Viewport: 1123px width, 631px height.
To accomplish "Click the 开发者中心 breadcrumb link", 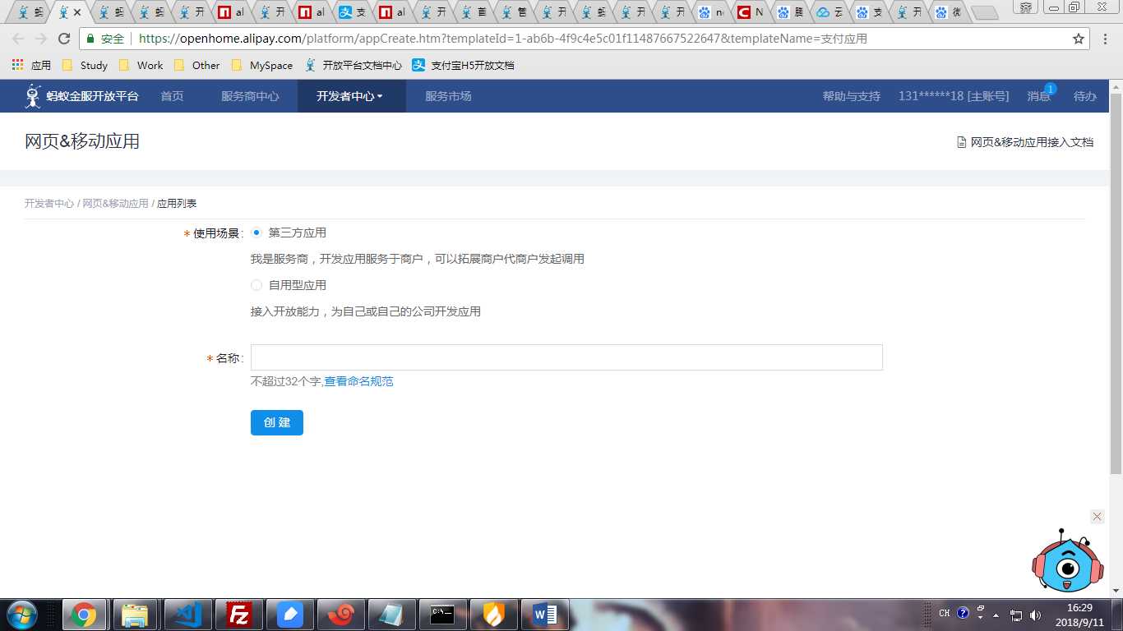I will coord(49,203).
